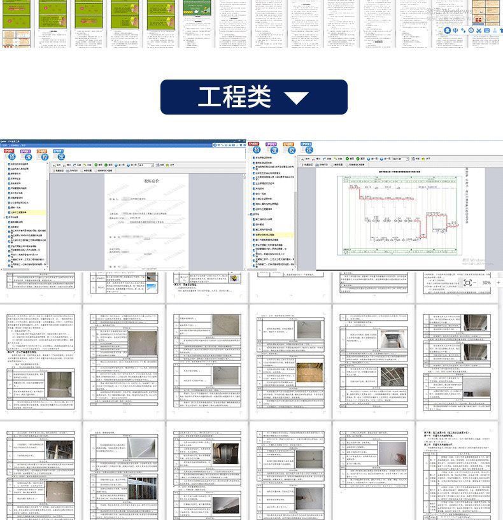Open the emoji smiley icon on input bar
This screenshot has height=520, width=503.
[x=471, y=31]
